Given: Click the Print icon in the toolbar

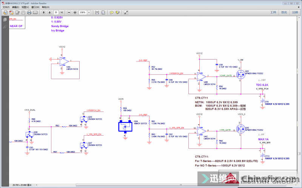Looking at the screenshot, I should click(29, 12).
